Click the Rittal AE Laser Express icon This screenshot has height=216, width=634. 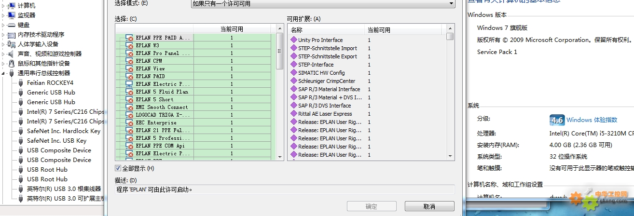click(293, 114)
